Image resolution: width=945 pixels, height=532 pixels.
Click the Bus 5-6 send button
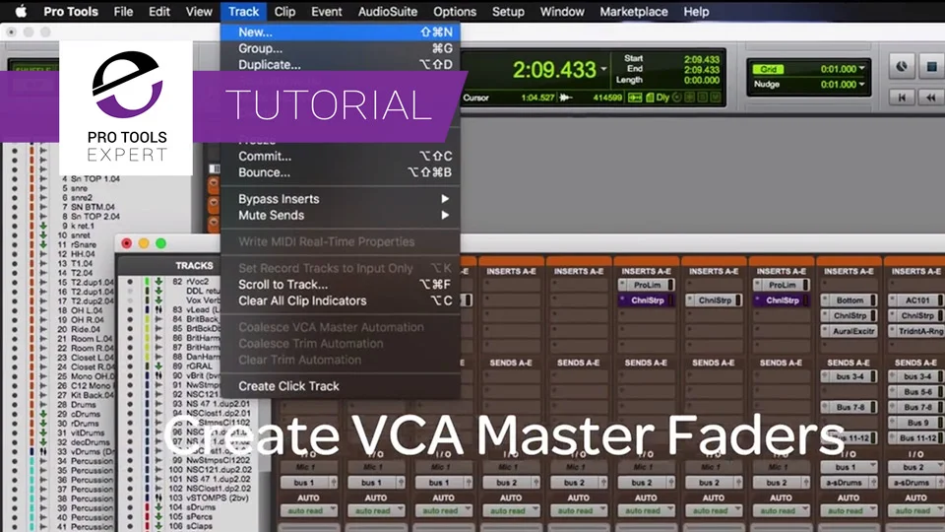coord(917,392)
